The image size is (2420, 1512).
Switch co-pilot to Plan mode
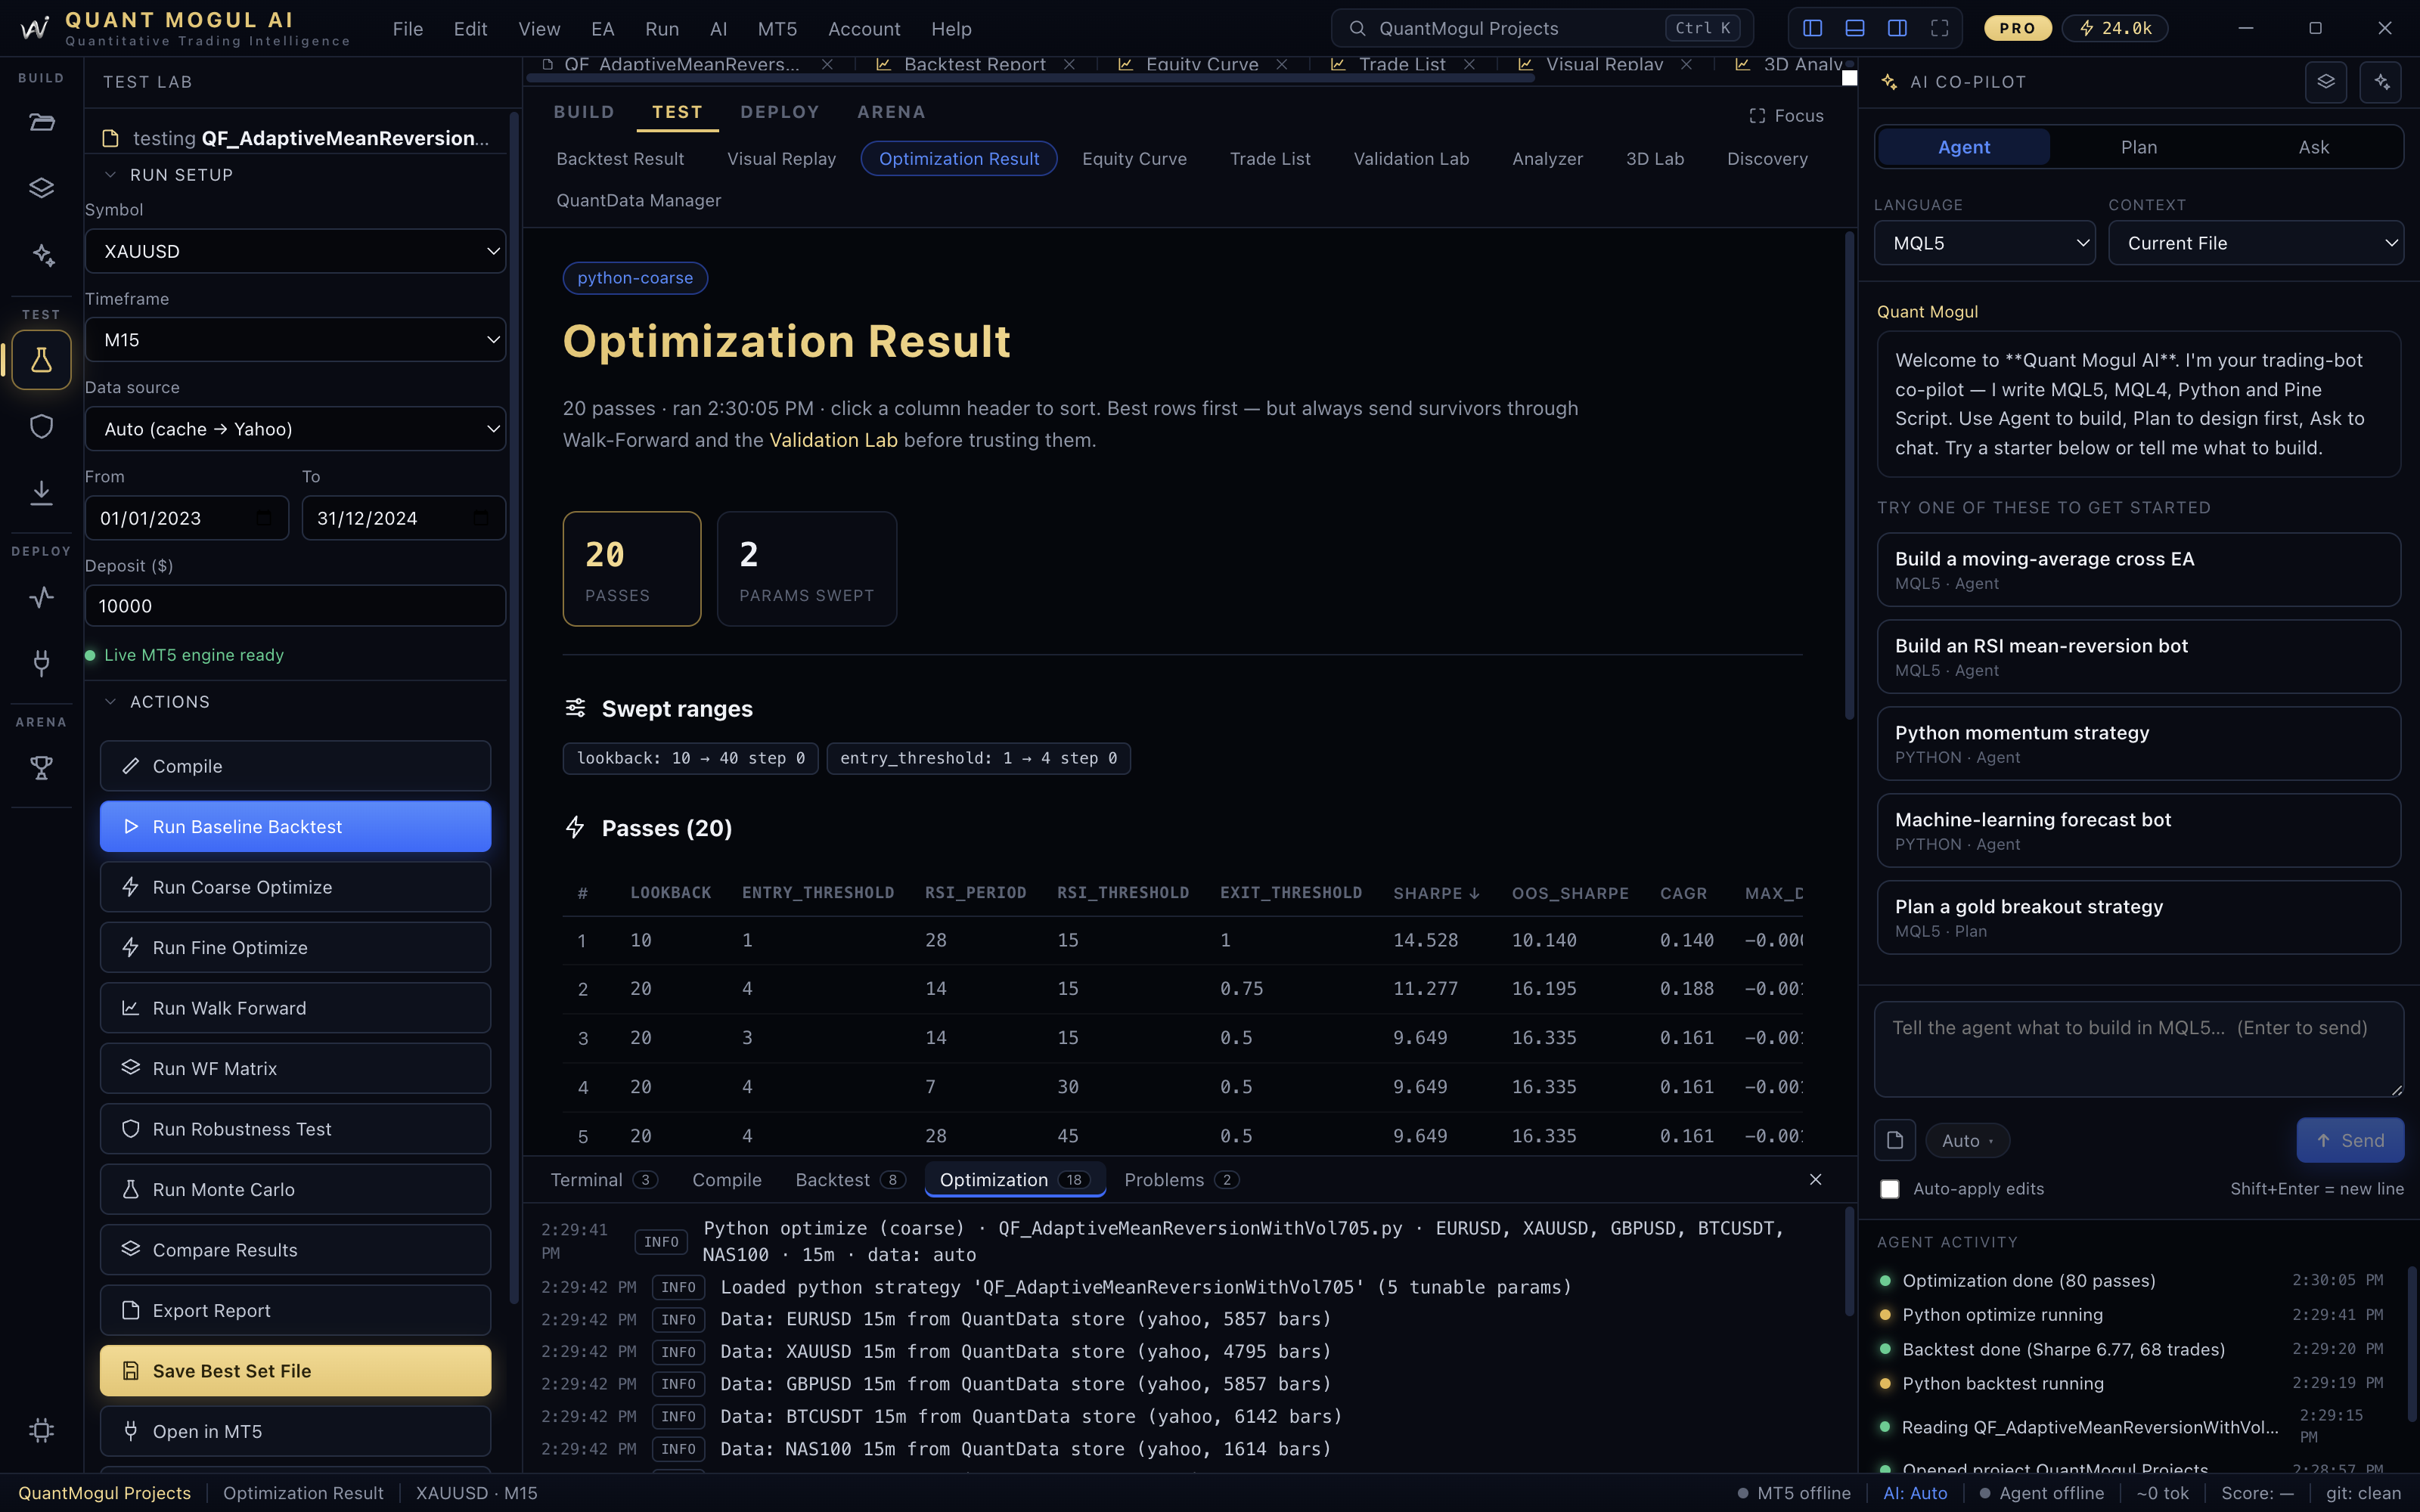[2138, 147]
